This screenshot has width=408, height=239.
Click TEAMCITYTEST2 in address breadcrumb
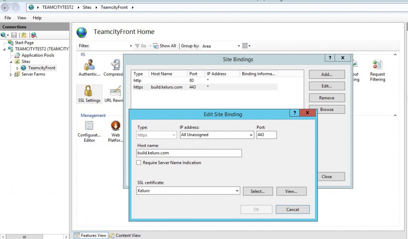click(58, 7)
